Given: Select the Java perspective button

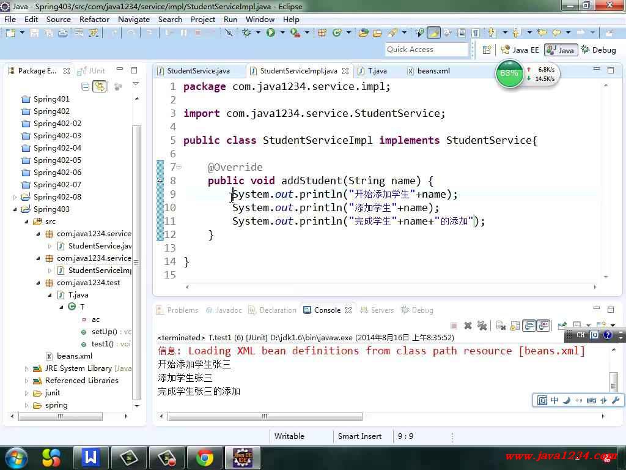Looking at the screenshot, I should [561, 50].
